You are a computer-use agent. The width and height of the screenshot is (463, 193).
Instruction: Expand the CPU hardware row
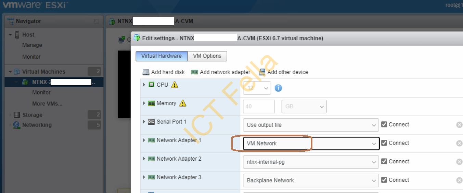tap(144, 85)
